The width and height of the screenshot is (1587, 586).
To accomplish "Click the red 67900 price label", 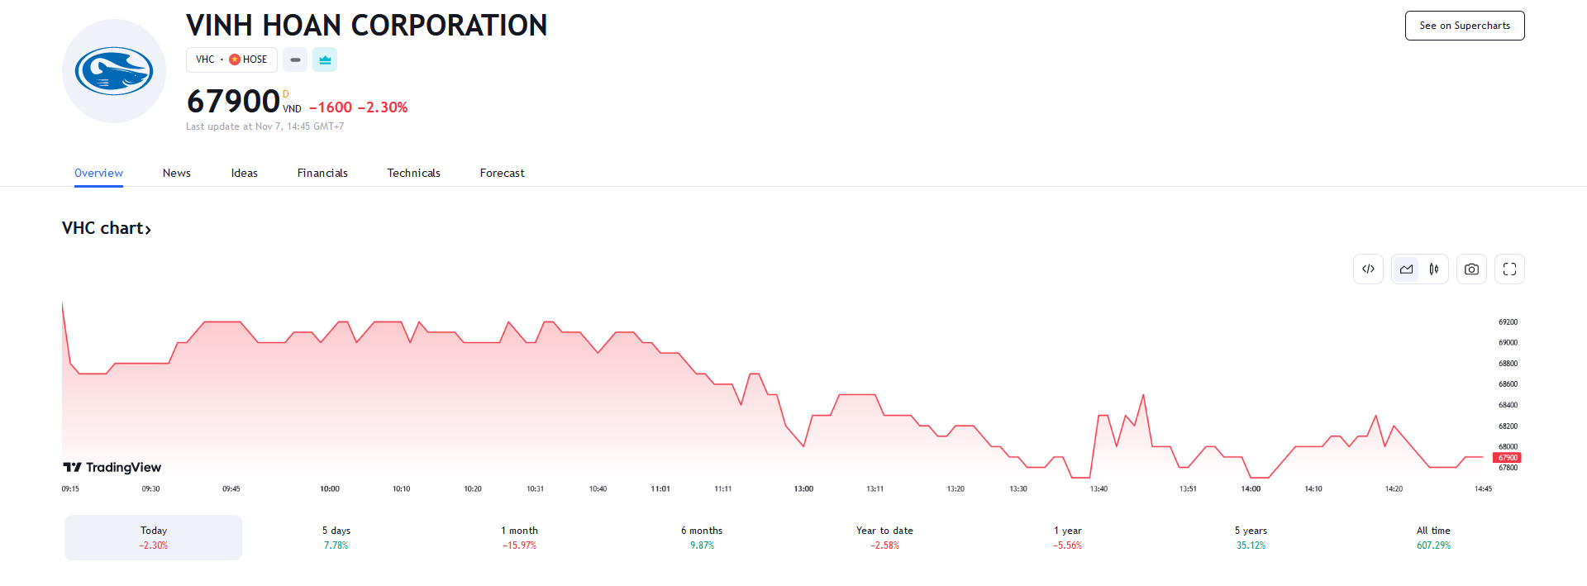I will click(x=1507, y=458).
